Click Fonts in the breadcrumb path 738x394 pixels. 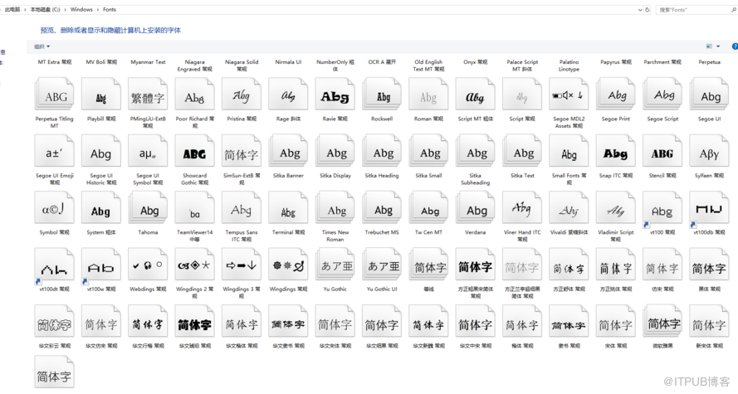pos(110,9)
